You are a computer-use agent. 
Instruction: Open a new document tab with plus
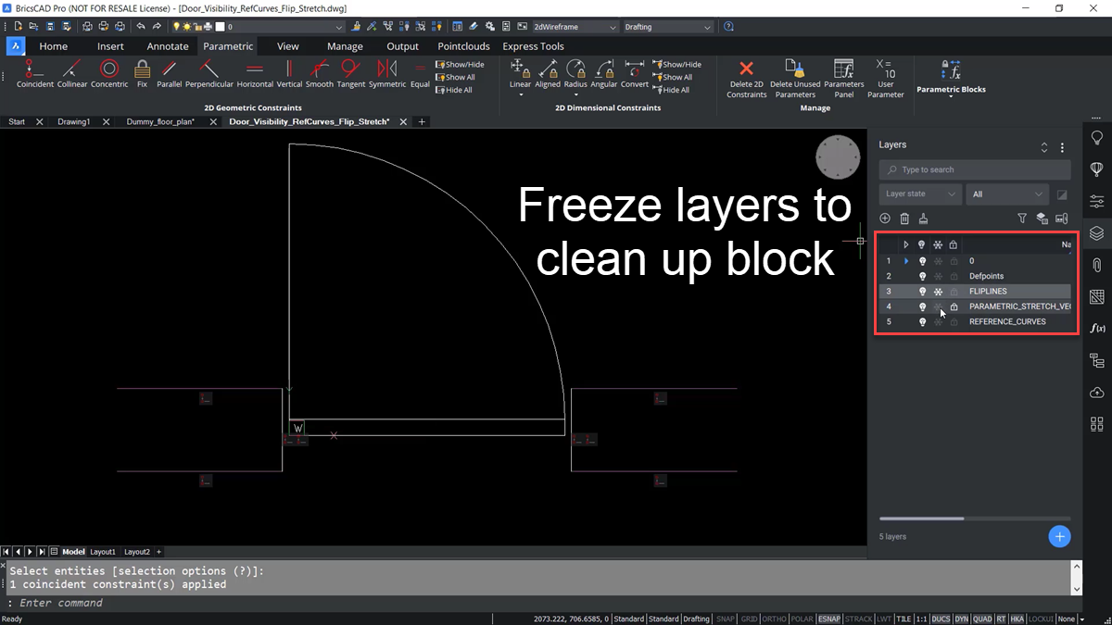[x=422, y=121]
